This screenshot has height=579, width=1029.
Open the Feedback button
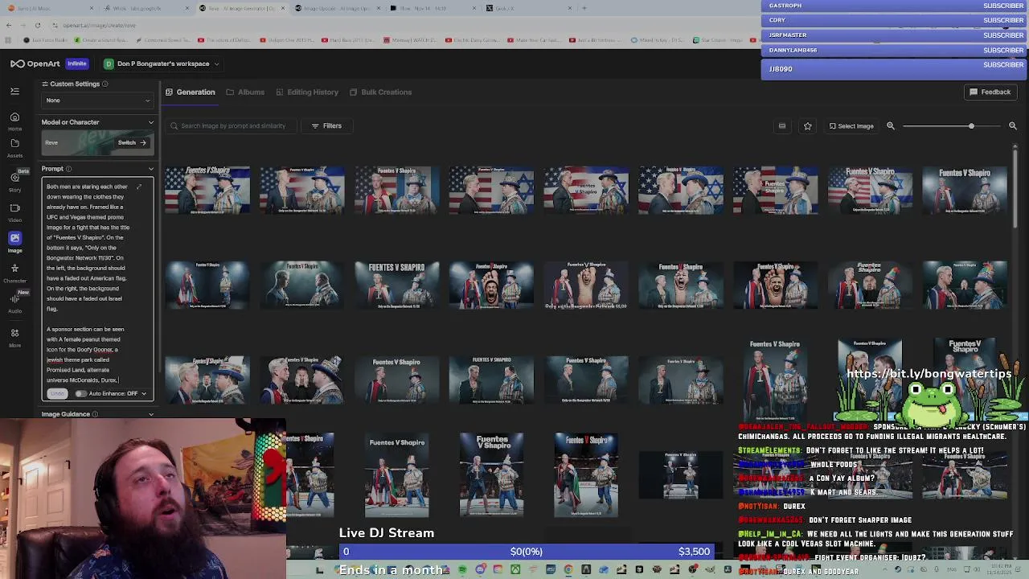click(990, 92)
